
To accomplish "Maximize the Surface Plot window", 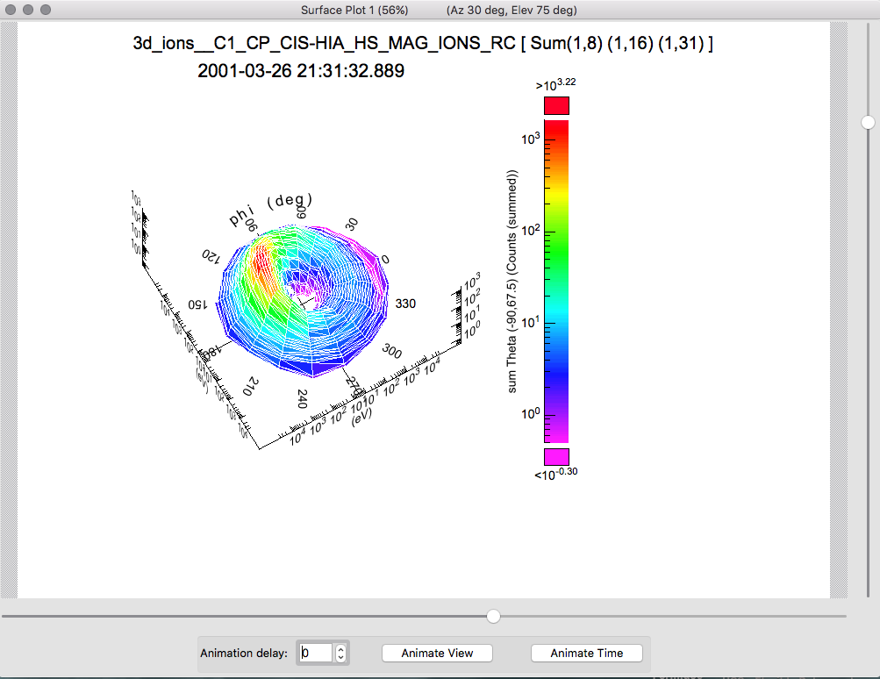I will click(47, 10).
